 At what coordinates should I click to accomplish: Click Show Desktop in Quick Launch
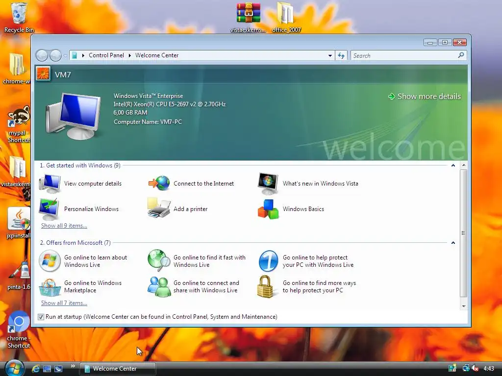coord(47,369)
